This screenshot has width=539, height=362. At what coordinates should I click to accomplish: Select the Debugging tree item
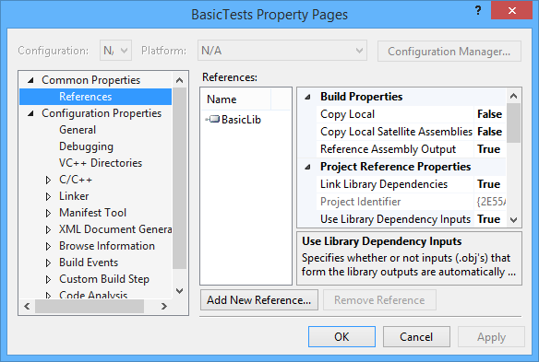tap(86, 146)
